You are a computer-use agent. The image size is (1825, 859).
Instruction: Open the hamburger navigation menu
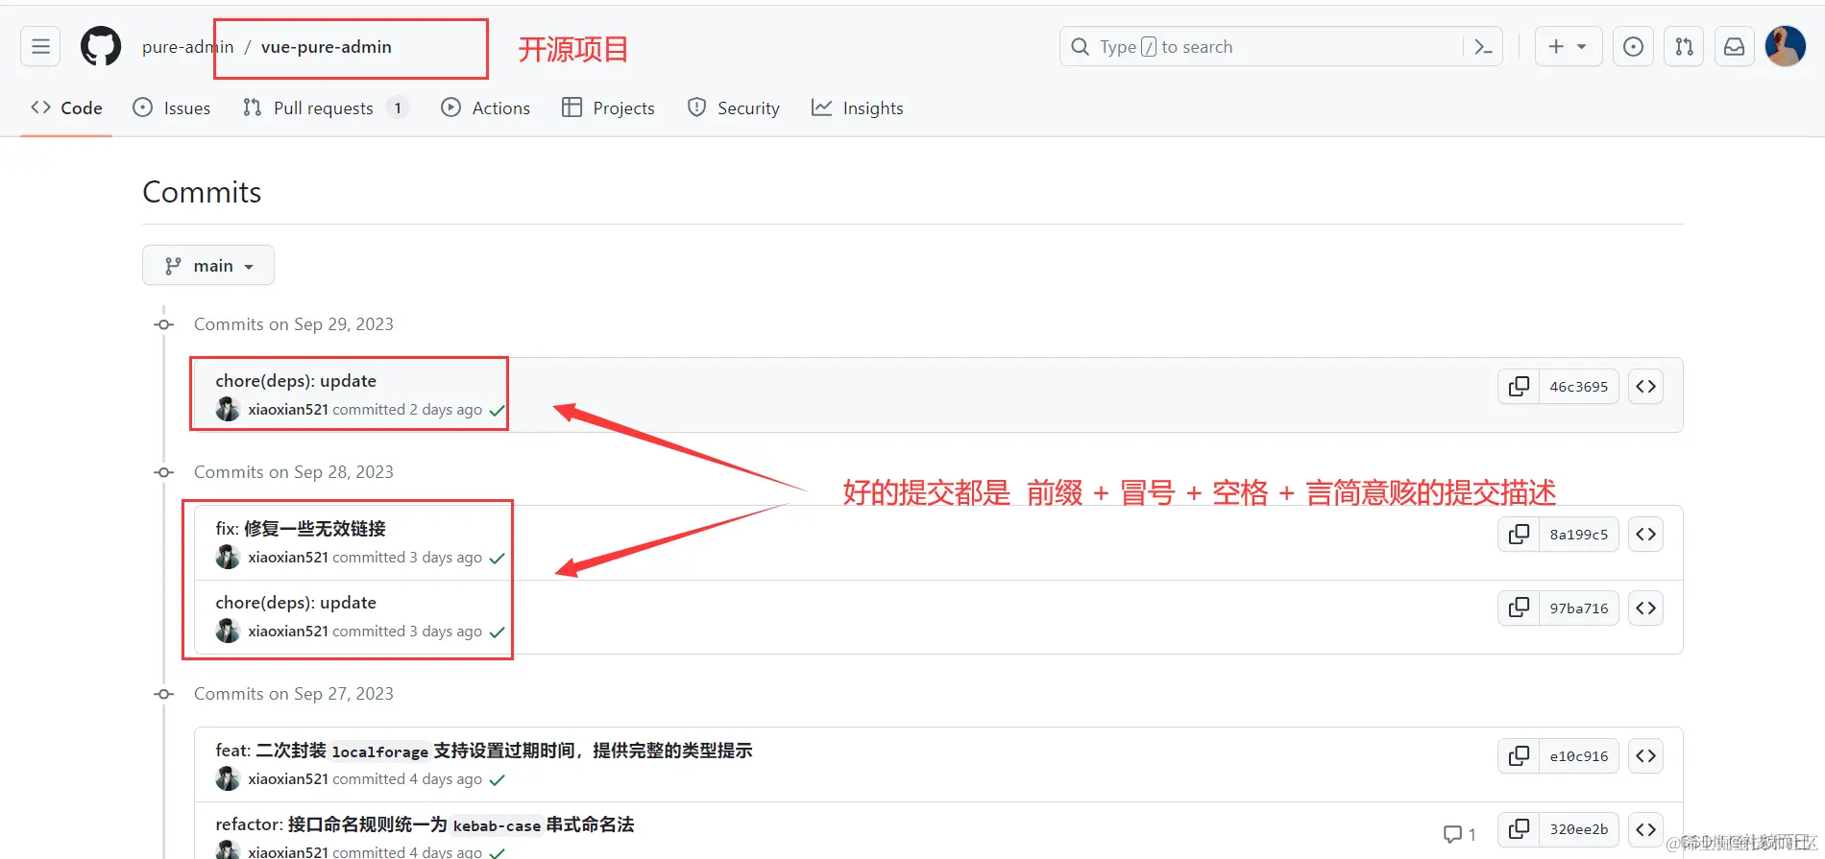(x=40, y=46)
